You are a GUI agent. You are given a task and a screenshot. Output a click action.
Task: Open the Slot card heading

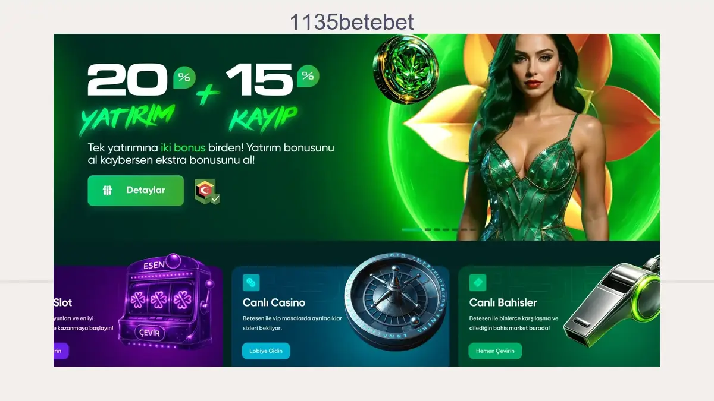point(62,302)
